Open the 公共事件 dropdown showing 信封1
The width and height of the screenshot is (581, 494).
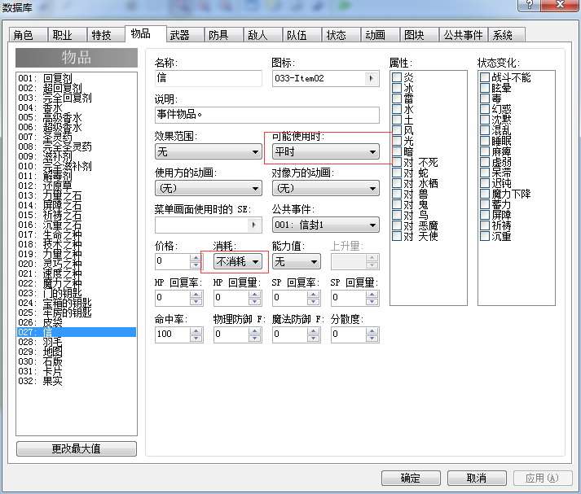point(326,225)
